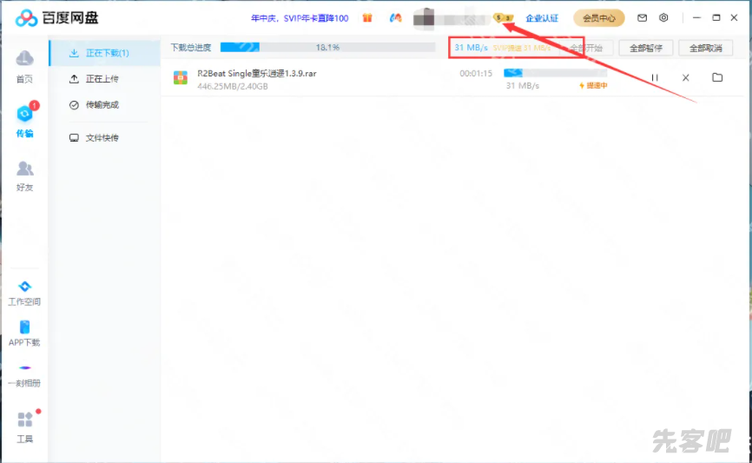
Task: Click the 全部暂停 button
Action: pos(645,48)
